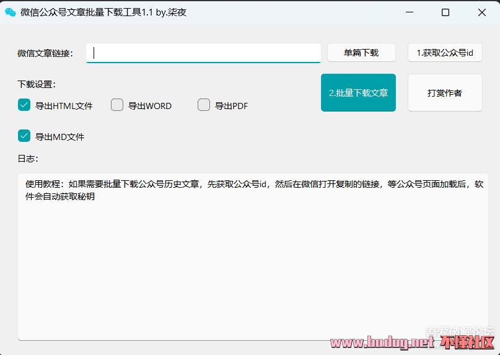This screenshot has width=500, height=355.
Task: Click the 1.获取公众号id button
Action: 445,53
